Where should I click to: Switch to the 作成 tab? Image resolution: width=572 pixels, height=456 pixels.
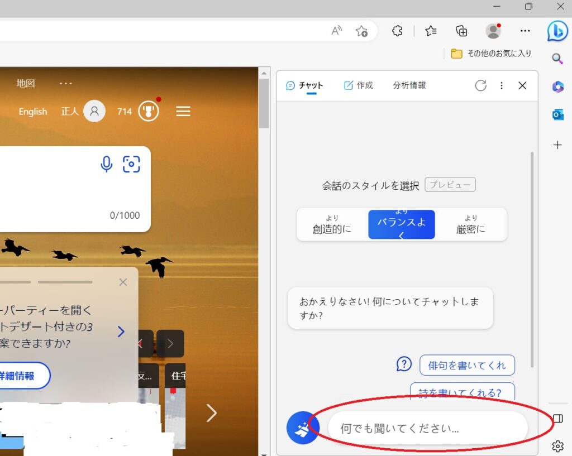pyautogui.click(x=358, y=85)
